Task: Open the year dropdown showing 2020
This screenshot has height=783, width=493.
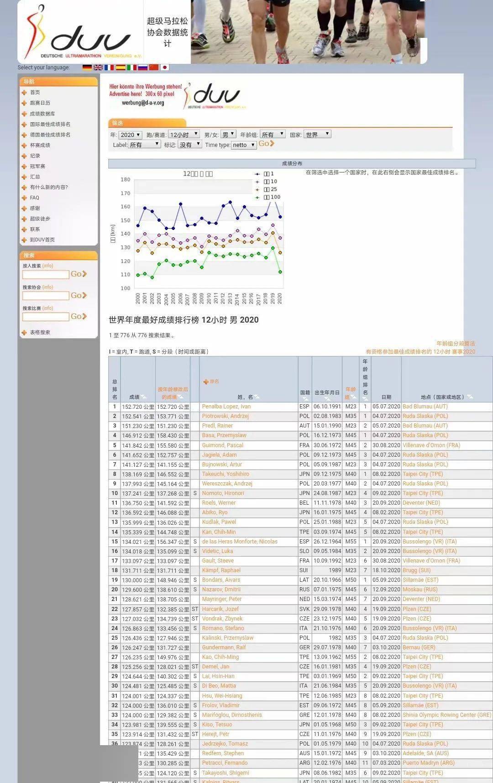Action: pyautogui.click(x=130, y=135)
